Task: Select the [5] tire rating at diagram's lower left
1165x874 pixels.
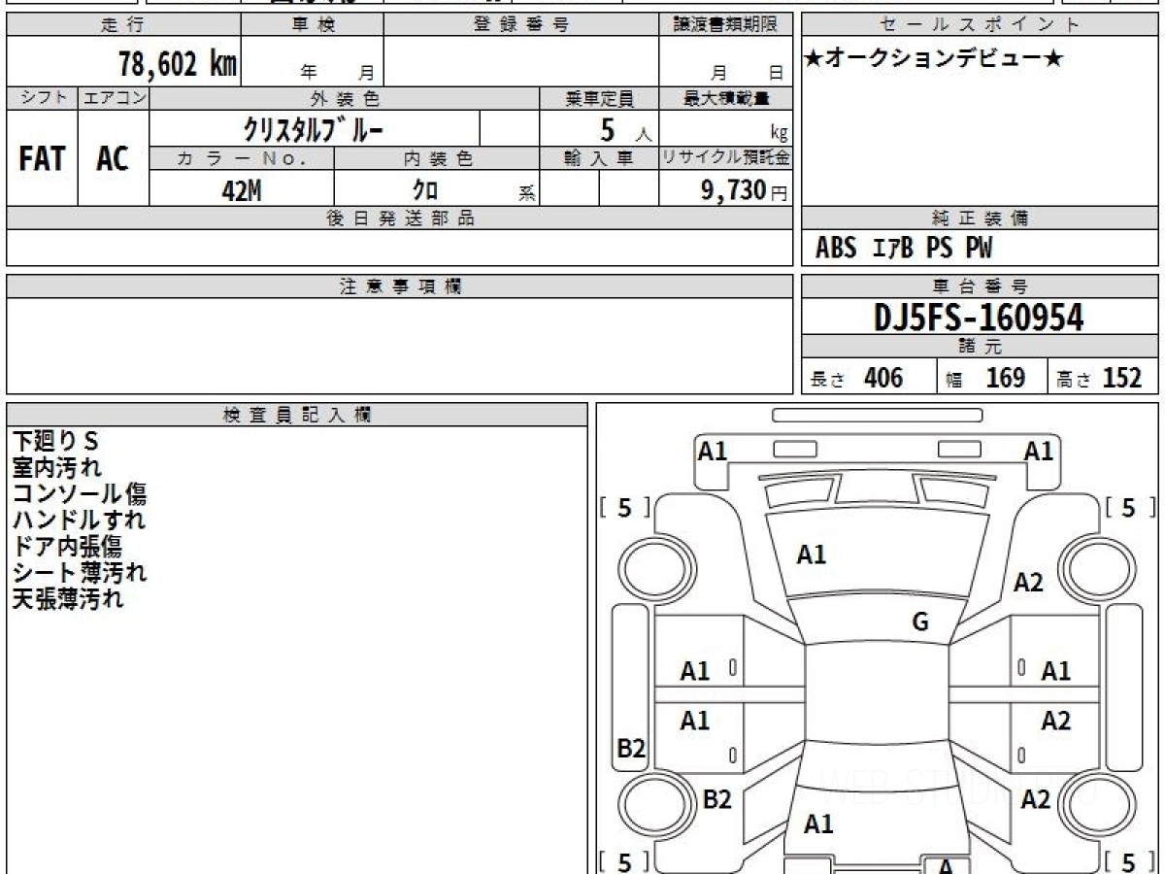Action: coord(625,860)
